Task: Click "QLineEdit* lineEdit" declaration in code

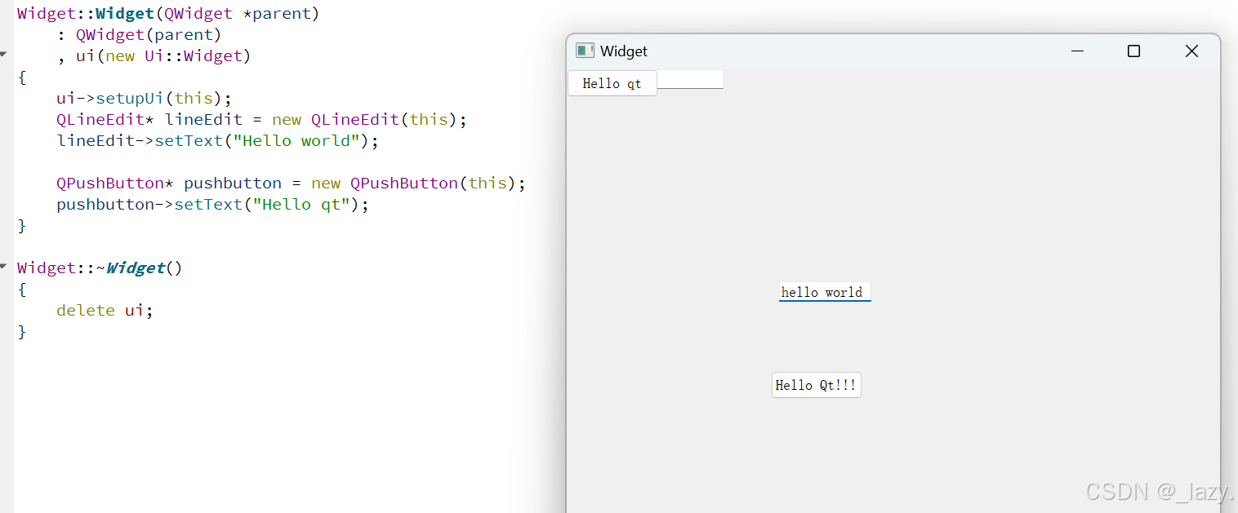Action: click(x=149, y=119)
